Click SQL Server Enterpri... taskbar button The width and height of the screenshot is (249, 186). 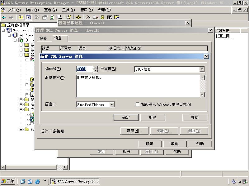[x=75, y=182]
